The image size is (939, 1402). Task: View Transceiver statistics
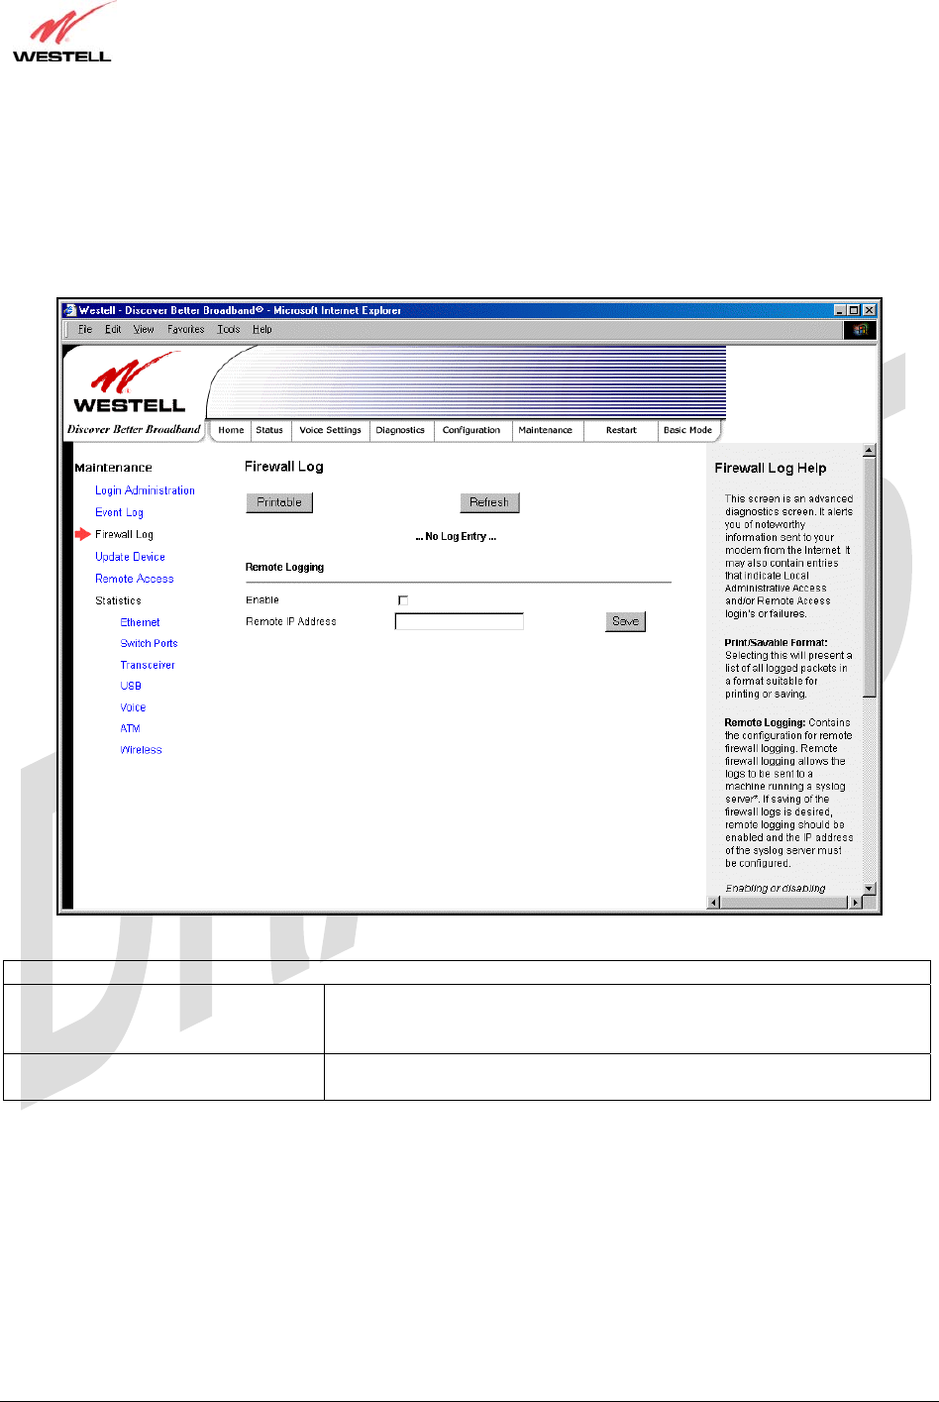(x=148, y=665)
